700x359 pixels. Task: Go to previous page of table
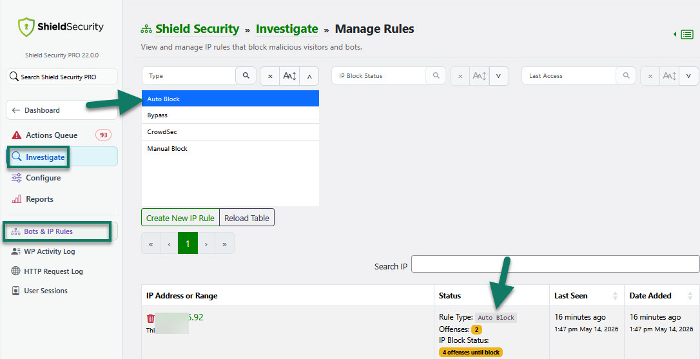(169, 244)
